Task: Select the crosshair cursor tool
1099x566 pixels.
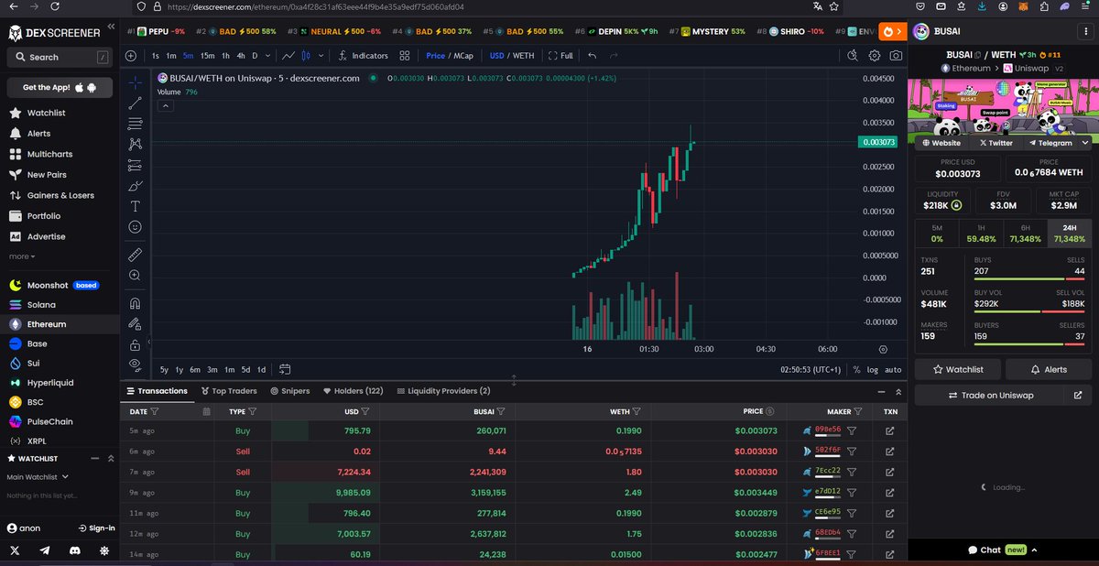Action: coord(136,82)
